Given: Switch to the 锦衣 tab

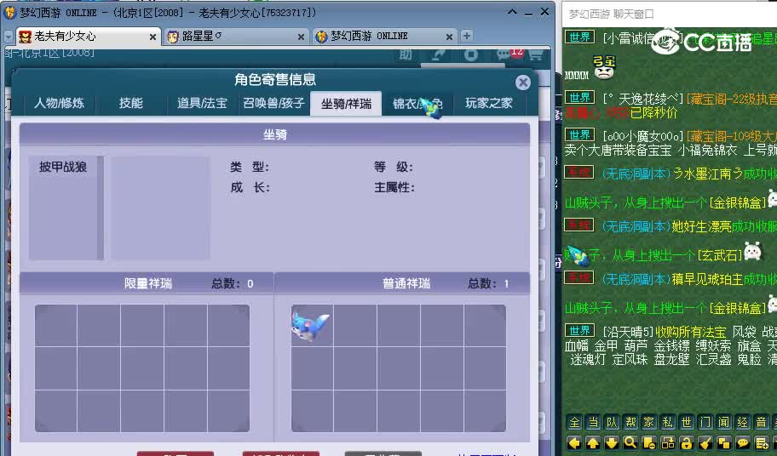Looking at the screenshot, I should pos(417,103).
